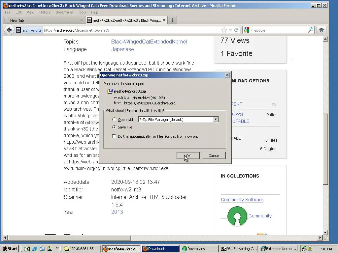
Task: Expand the quick launch overflow chevron
Action: click(57, 248)
